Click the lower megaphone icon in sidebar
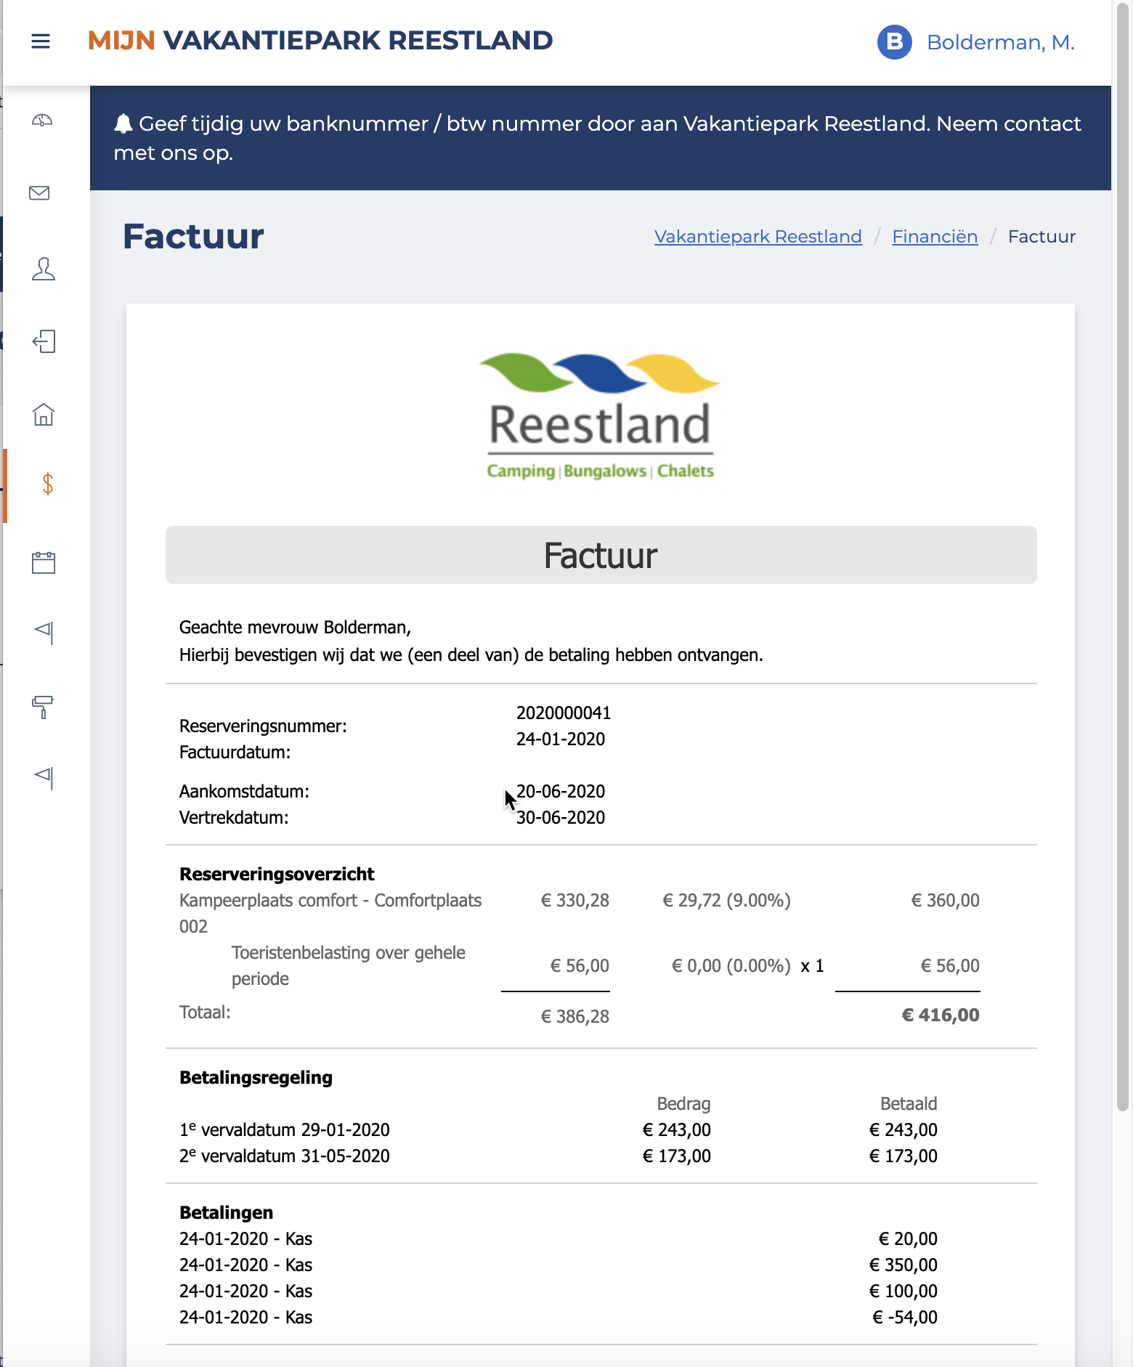Screen dimensions: 1133x1367 (x=44, y=777)
